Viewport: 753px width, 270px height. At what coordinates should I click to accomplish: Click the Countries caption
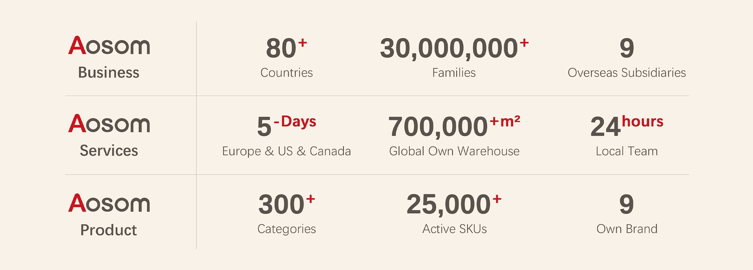[286, 72]
